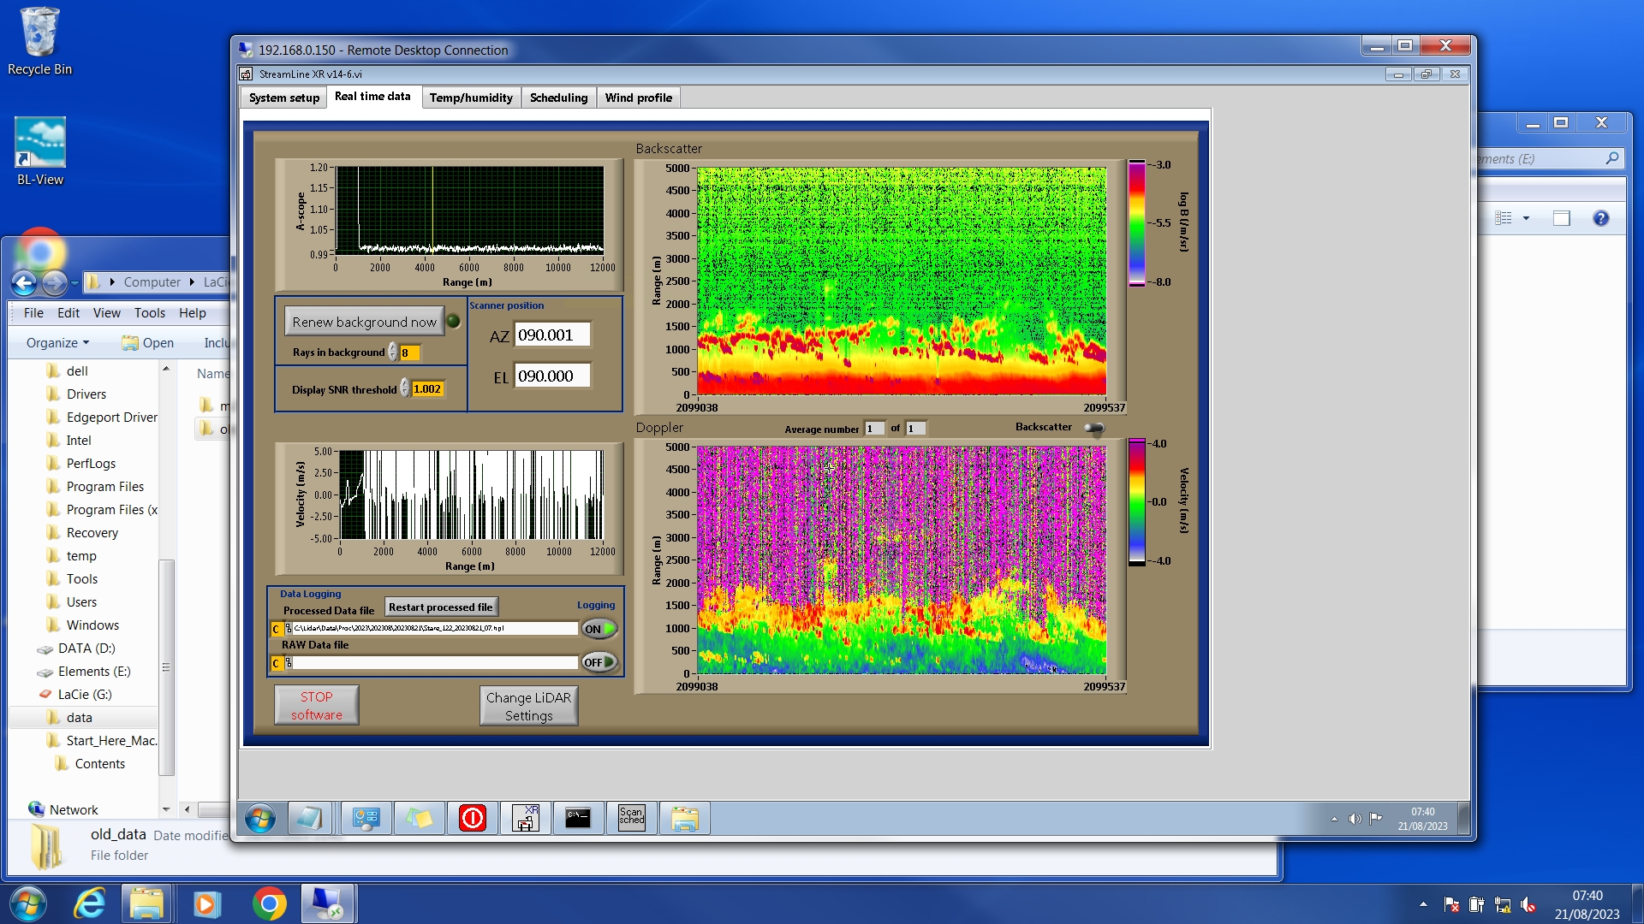Open the sticky notes taskbar icon
Screen dimensions: 1644x924
[x=419, y=818]
